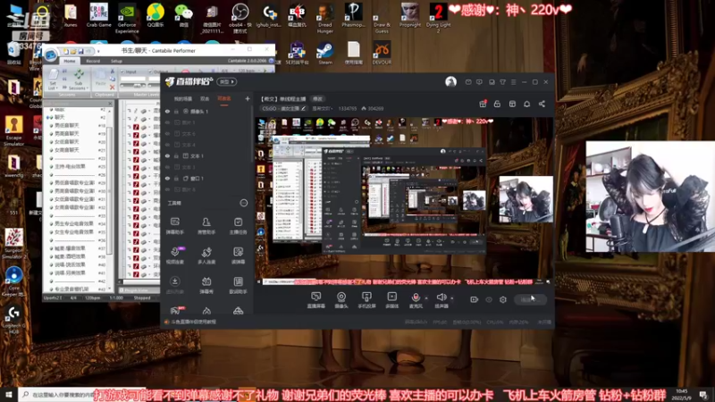715x402 pixels.
Task: Open the Set List dropdown in Cantabile
Action: coord(53,80)
